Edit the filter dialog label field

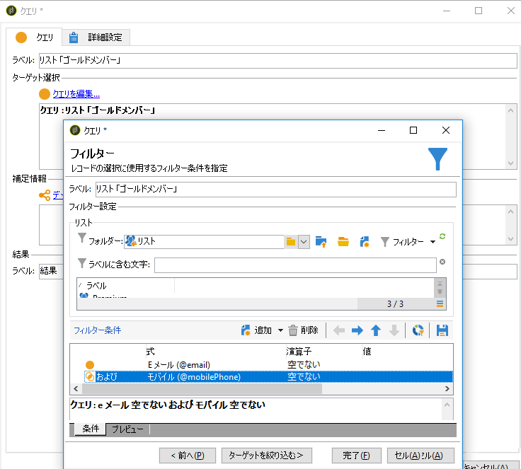276,190
